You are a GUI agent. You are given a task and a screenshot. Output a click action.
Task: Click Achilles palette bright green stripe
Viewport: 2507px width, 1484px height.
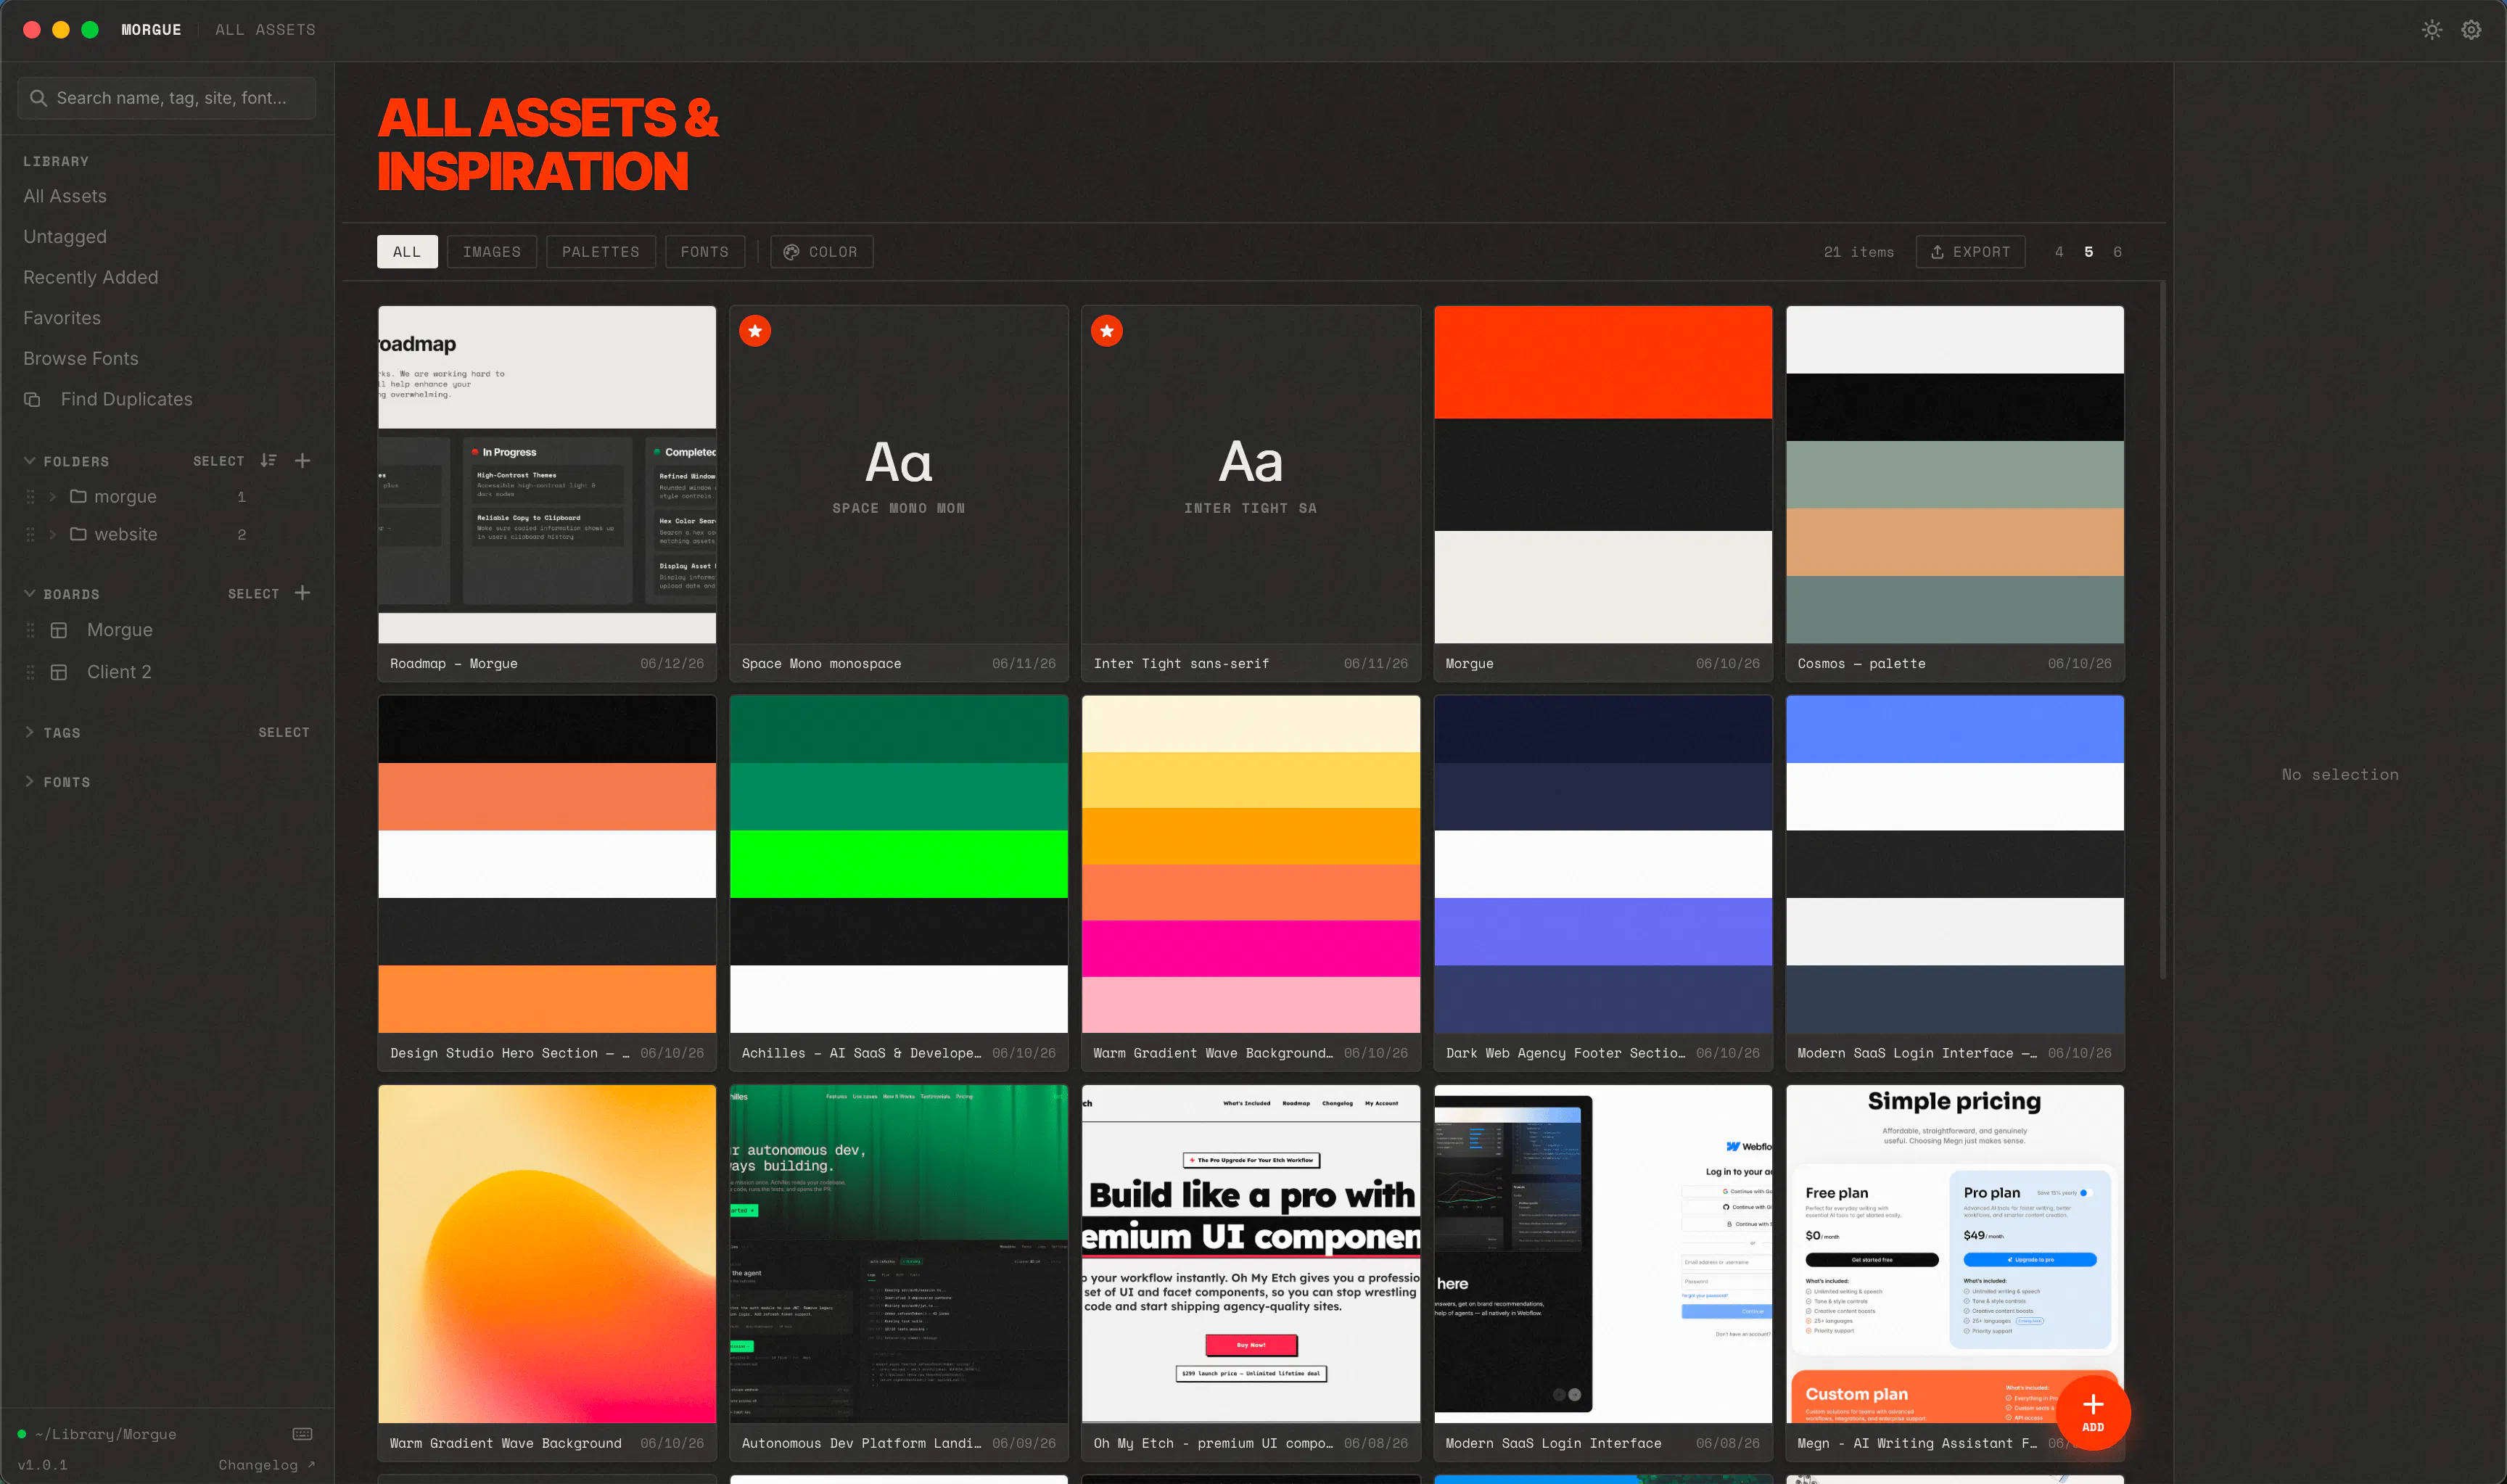click(898, 864)
